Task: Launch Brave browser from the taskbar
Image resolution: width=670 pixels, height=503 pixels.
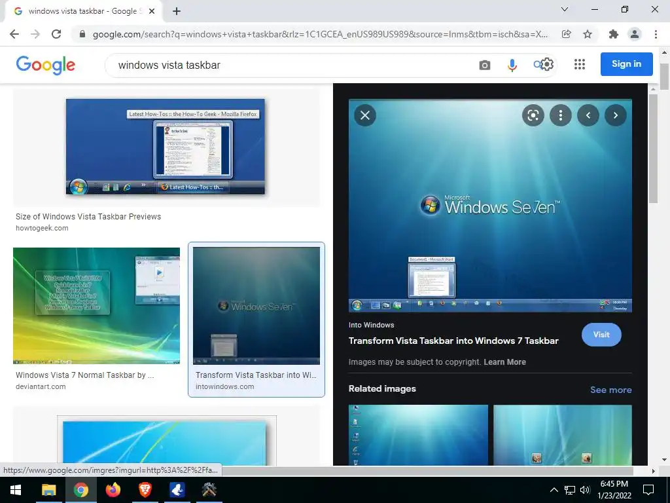Action: point(145,490)
